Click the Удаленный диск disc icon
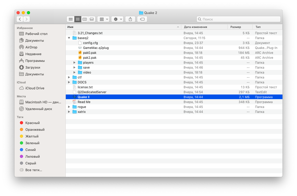The height and width of the screenshot is (196, 297). [x=21, y=109]
